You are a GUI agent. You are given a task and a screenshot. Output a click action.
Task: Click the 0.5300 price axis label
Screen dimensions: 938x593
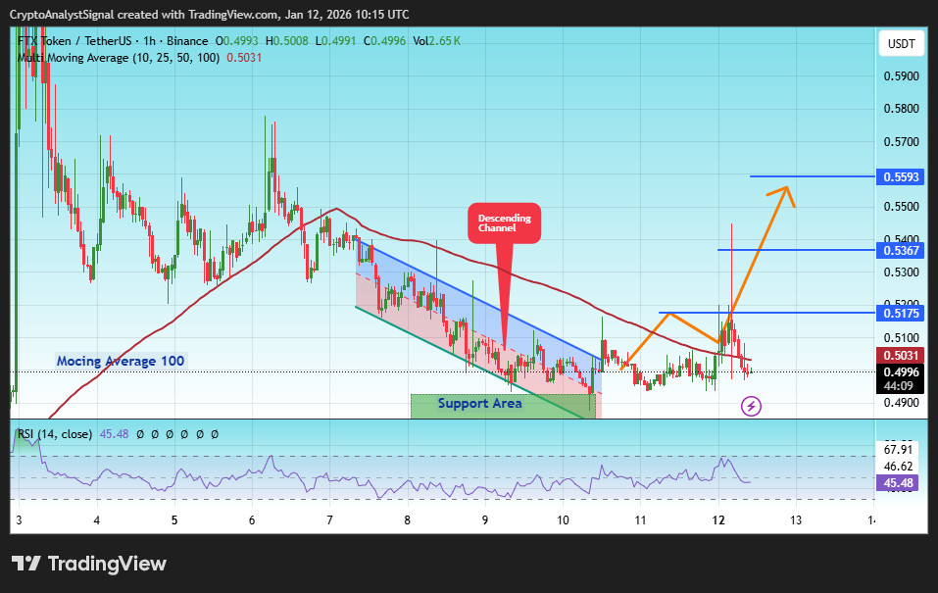coord(901,272)
